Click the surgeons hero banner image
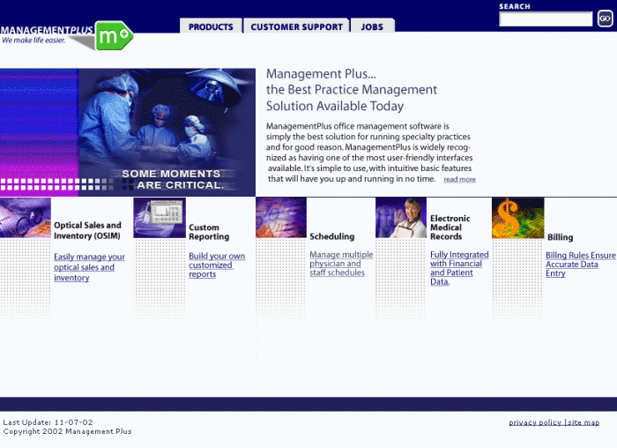 click(128, 132)
